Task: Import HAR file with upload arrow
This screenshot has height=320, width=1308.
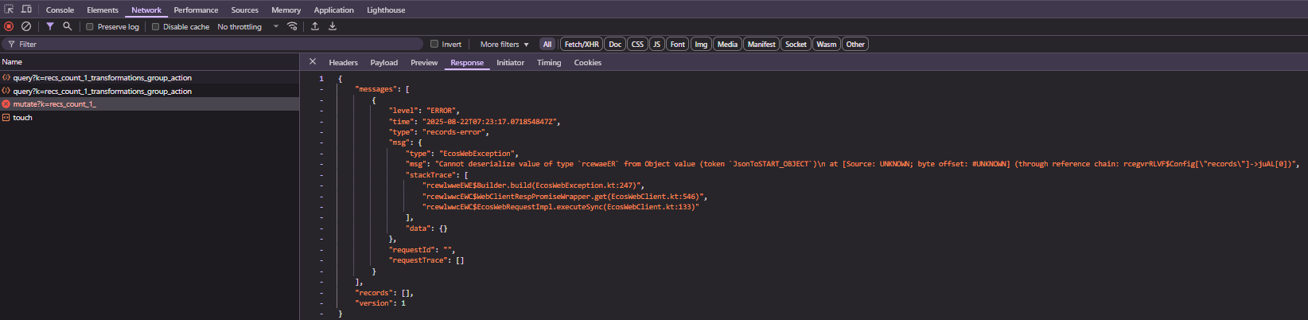Action: (315, 26)
